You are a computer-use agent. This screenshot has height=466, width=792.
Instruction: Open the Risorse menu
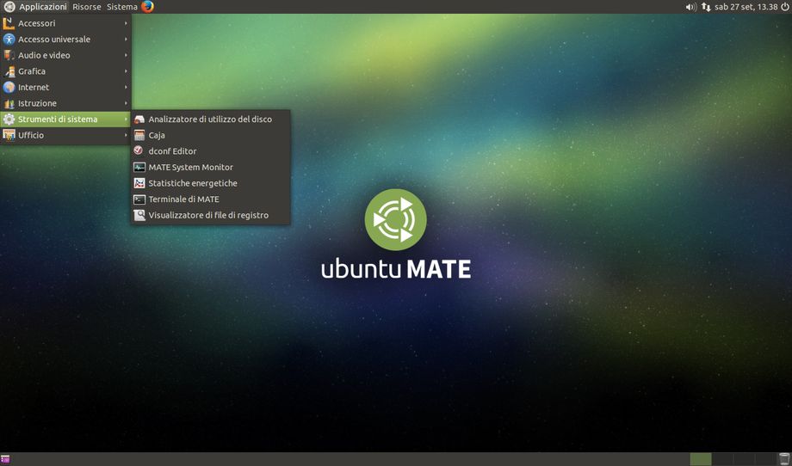[x=86, y=7]
